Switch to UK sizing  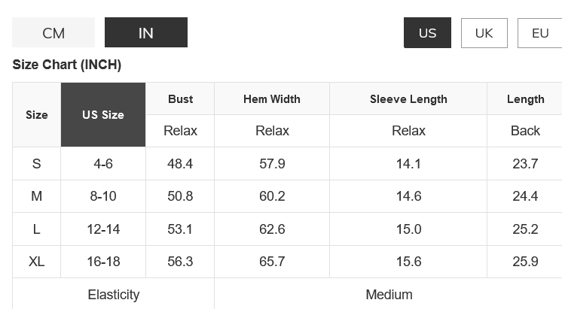coord(484,33)
